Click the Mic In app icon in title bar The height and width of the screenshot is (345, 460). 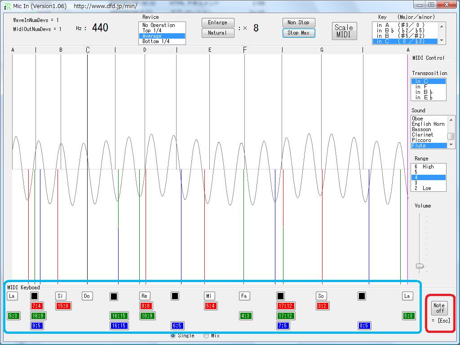tap(7, 6)
